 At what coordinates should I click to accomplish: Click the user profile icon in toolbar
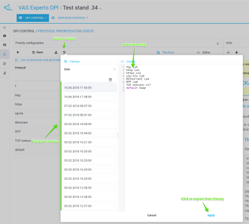point(56,52)
